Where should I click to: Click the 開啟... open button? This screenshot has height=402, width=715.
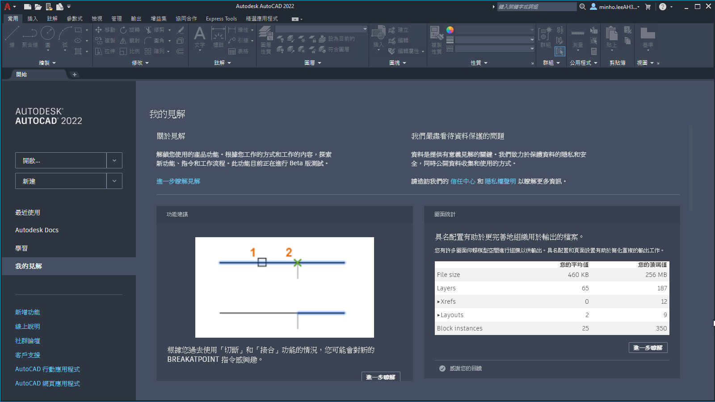click(61, 160)
